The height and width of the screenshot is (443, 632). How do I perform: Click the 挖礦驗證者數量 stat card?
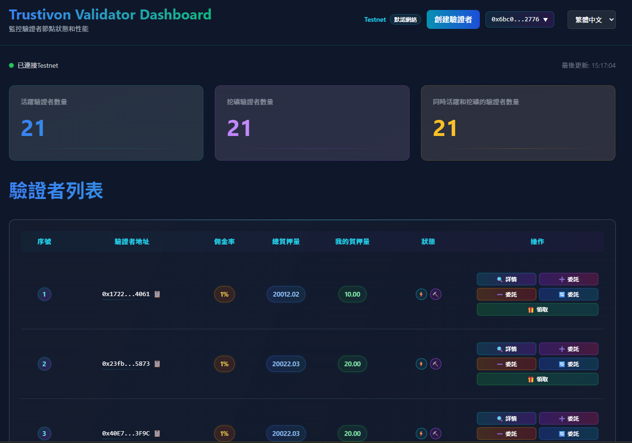[312, 123]
